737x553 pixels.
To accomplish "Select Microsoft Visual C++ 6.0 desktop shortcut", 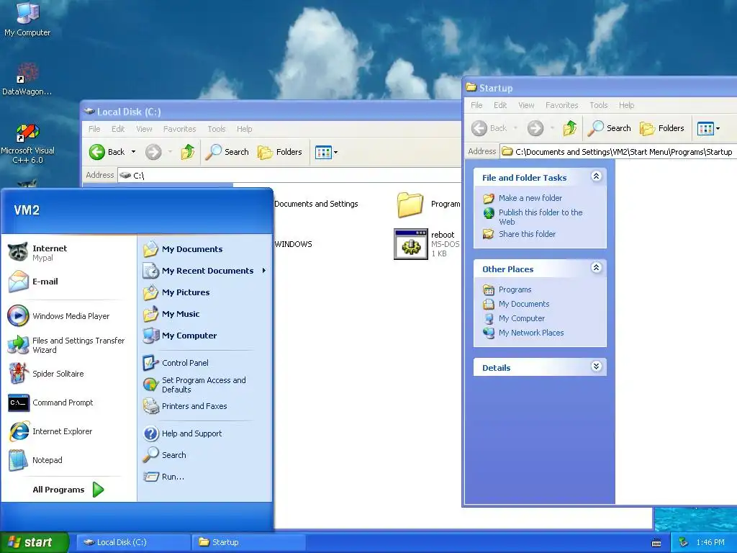I will coord(27,144).
